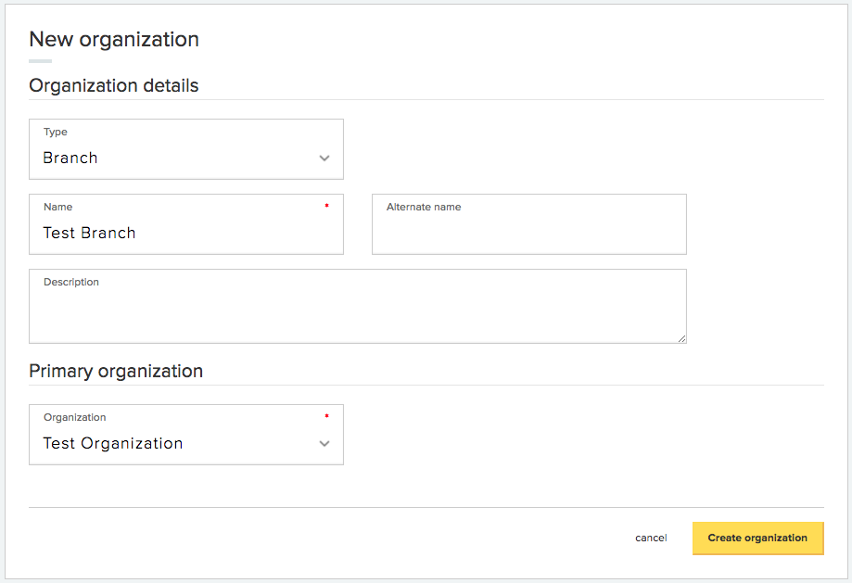The width and height of the screenshot is (852, 583).
Task: Focus the Name field containing Test Branch
Action: tap(186, 224)
